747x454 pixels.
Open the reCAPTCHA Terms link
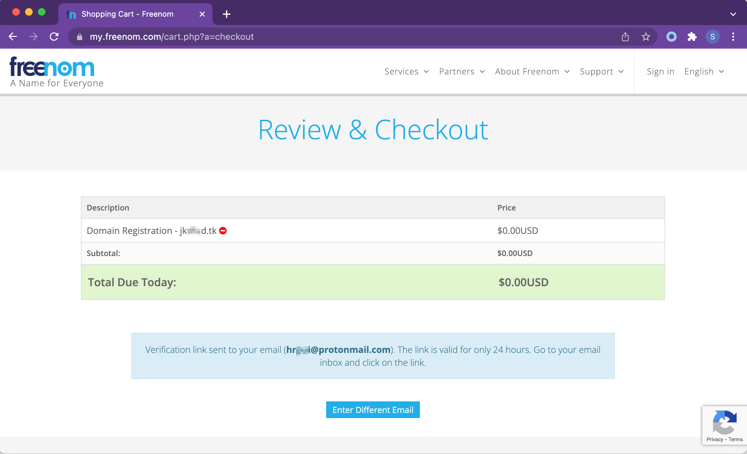735,440
